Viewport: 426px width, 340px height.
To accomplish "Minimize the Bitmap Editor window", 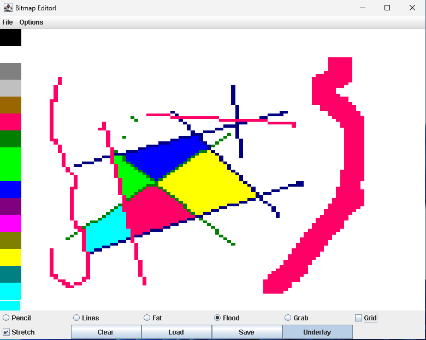I will coord(363,8).
